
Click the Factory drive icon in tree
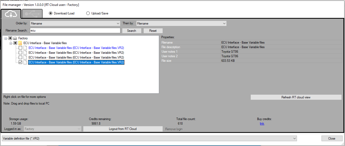(x=15, y=38)
